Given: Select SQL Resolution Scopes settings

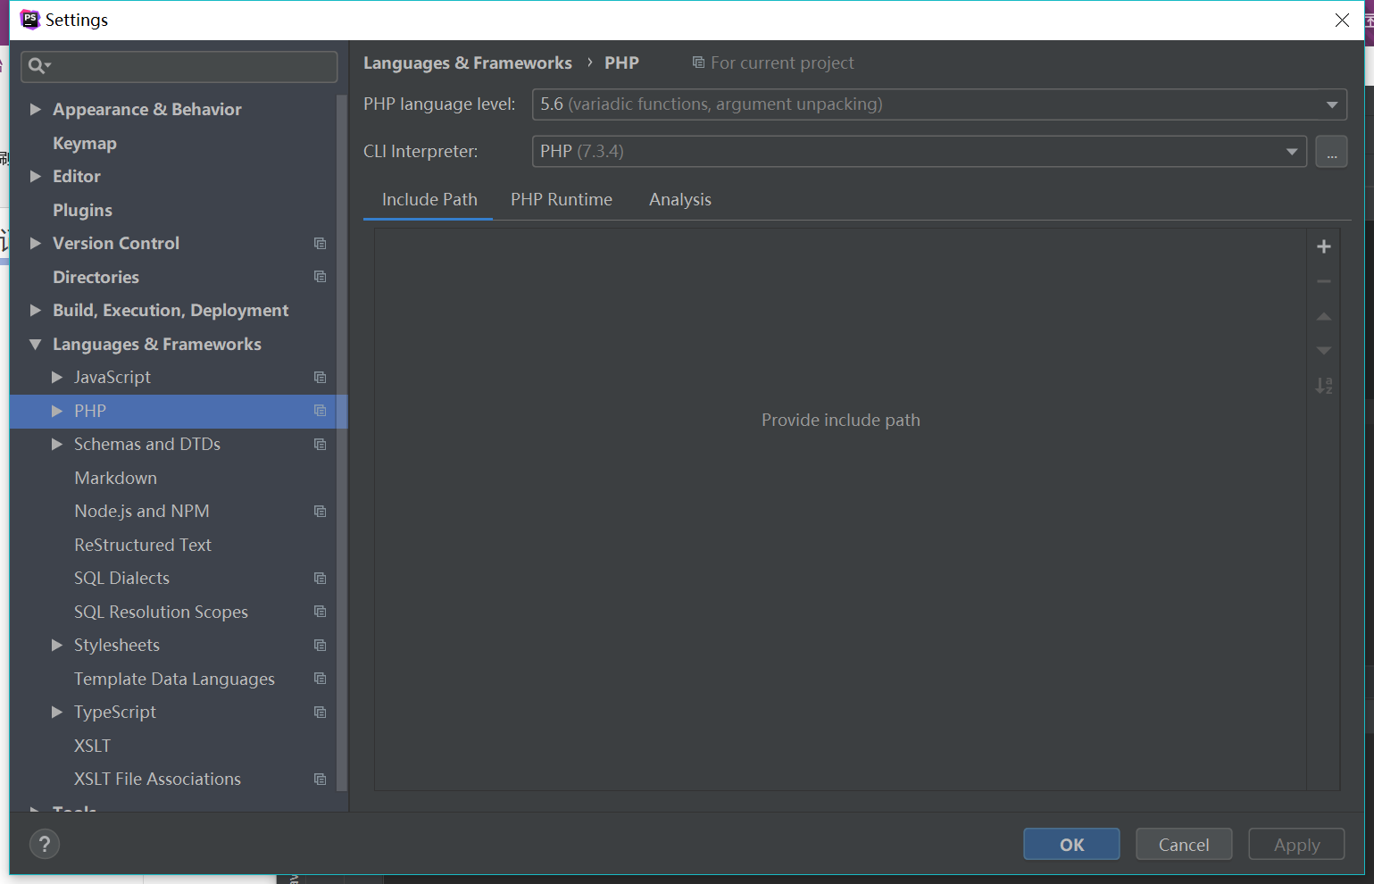Looking at the screenshot, I should pyautogui.click(x=161, y=612).
